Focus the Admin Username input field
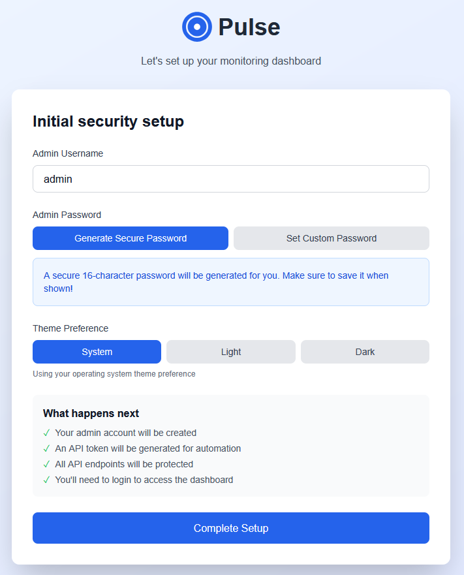Image resolution: width=464 pixels, height=575 pixels. pos(231,179)
